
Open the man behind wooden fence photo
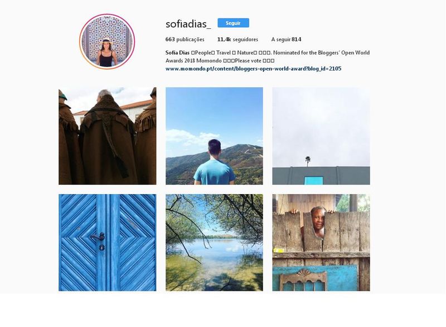click(321, 242)
